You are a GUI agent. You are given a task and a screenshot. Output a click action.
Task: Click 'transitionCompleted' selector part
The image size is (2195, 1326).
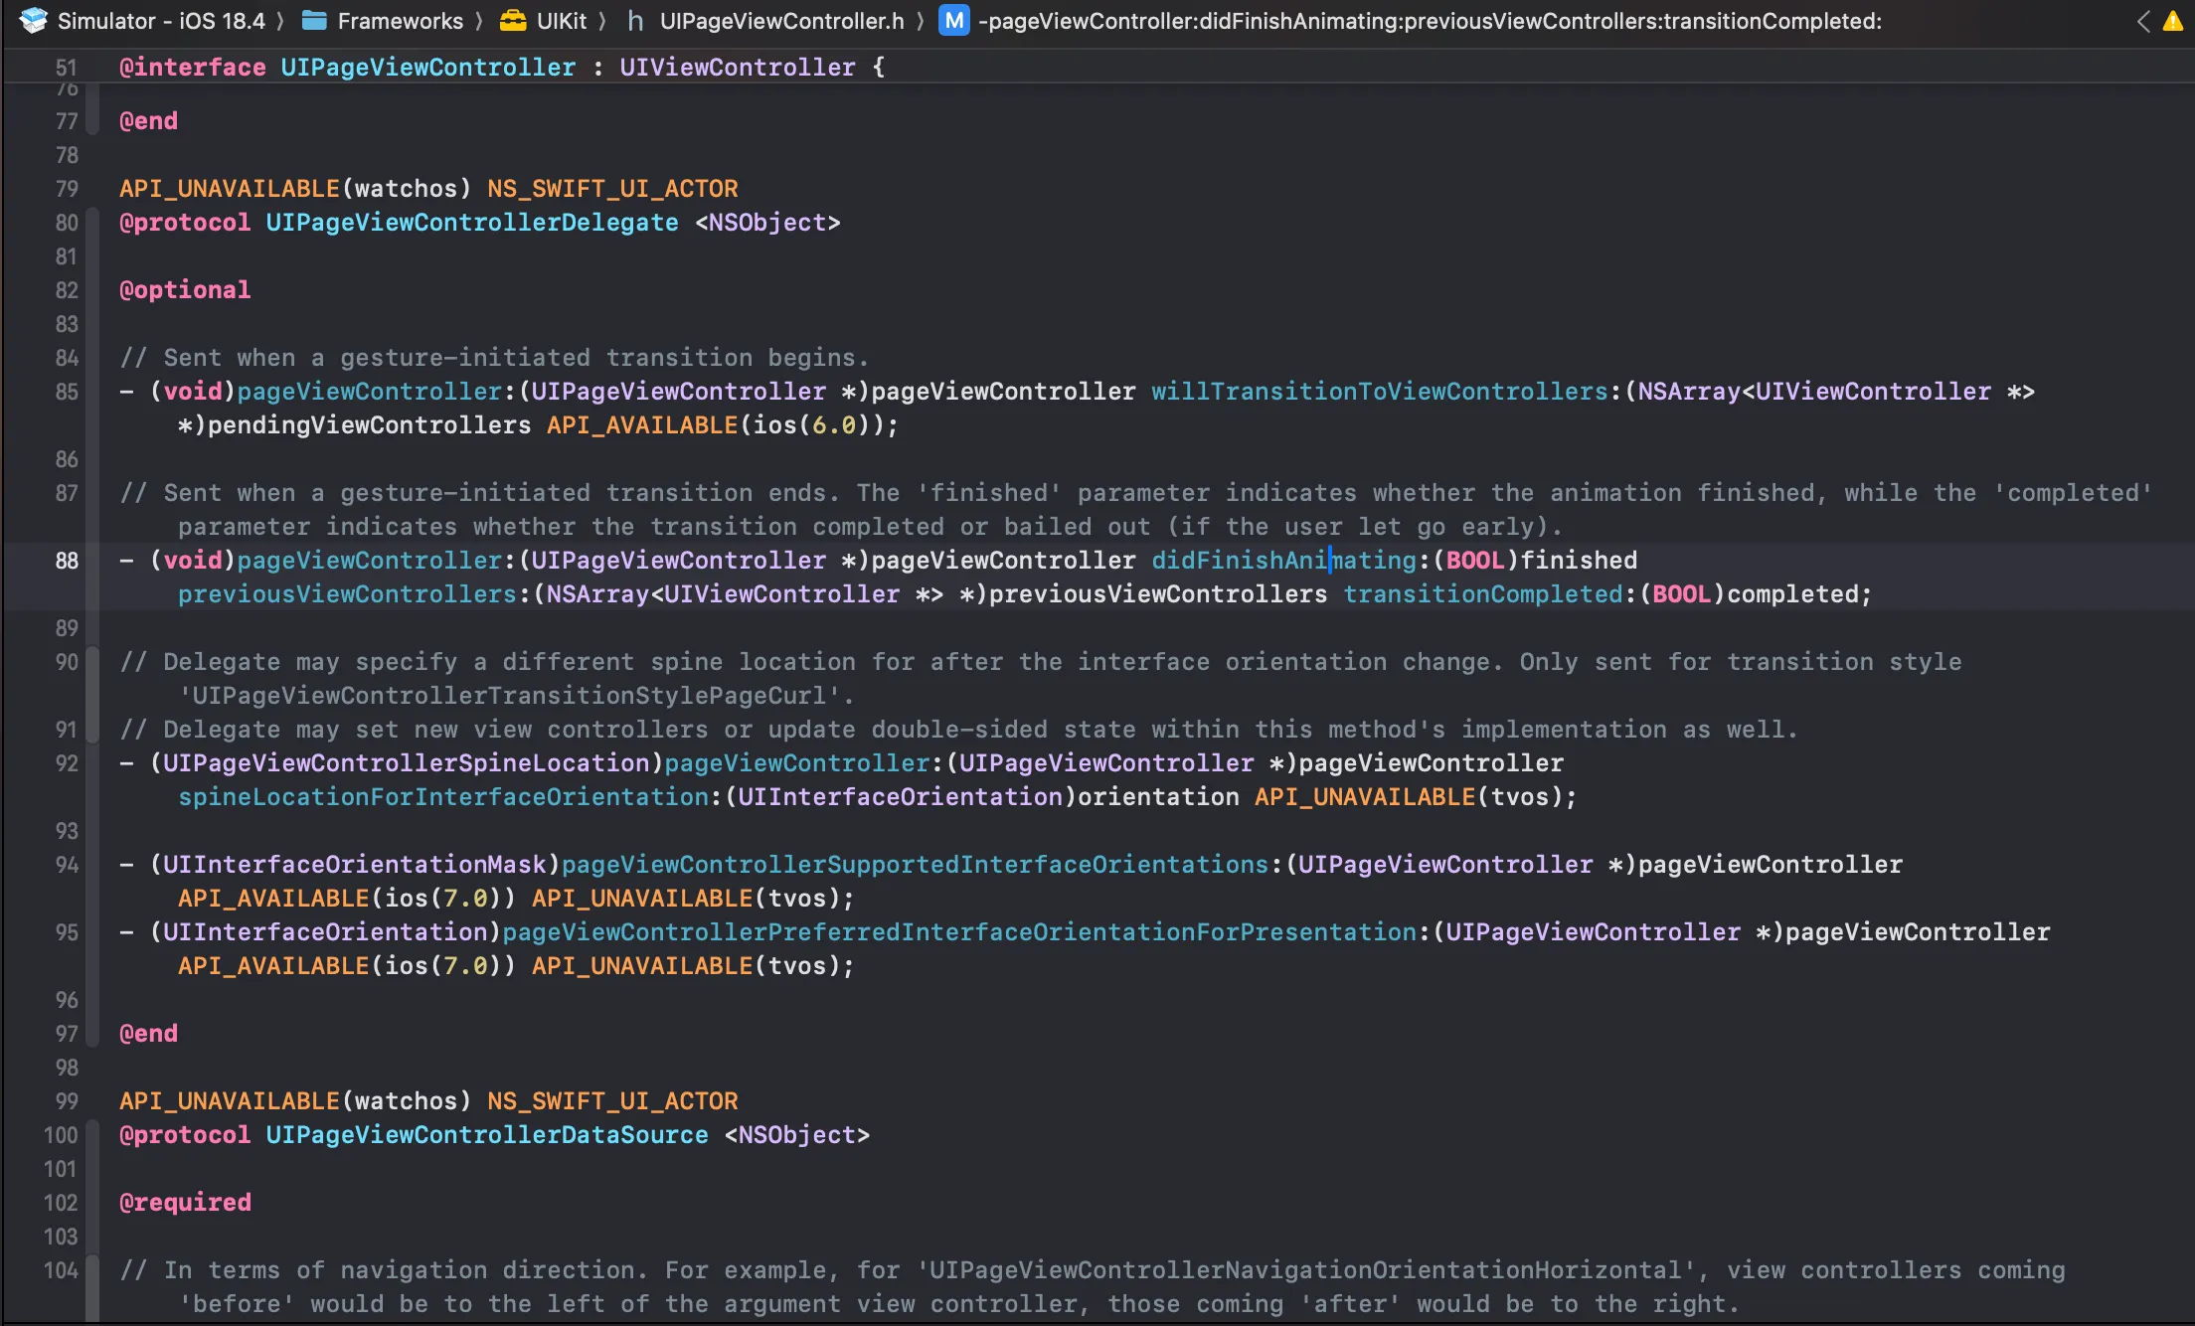click(1482, 594)
